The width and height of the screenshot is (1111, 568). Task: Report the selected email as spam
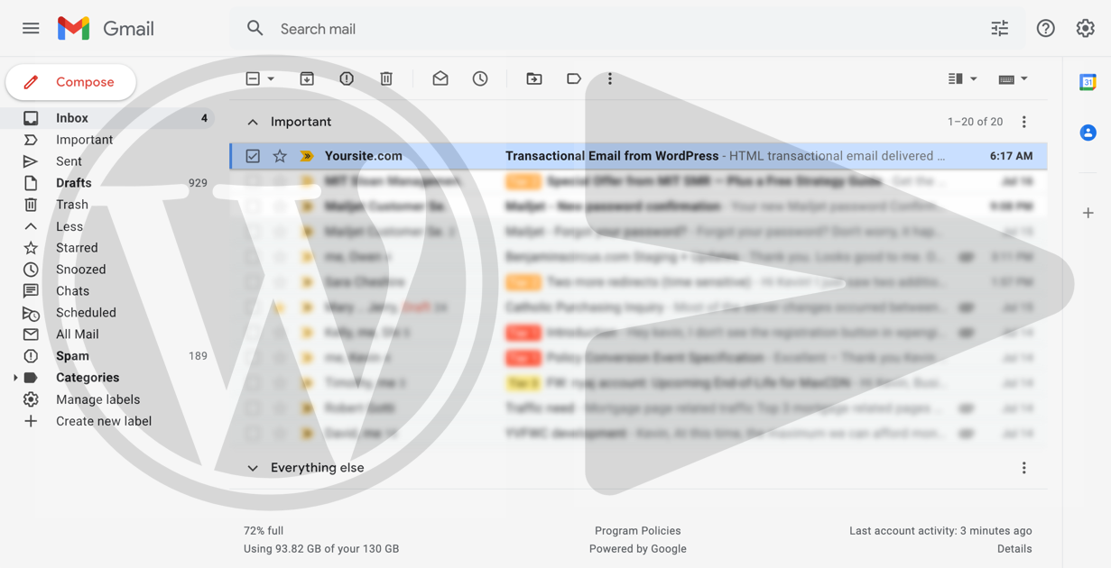click(347, 78)
